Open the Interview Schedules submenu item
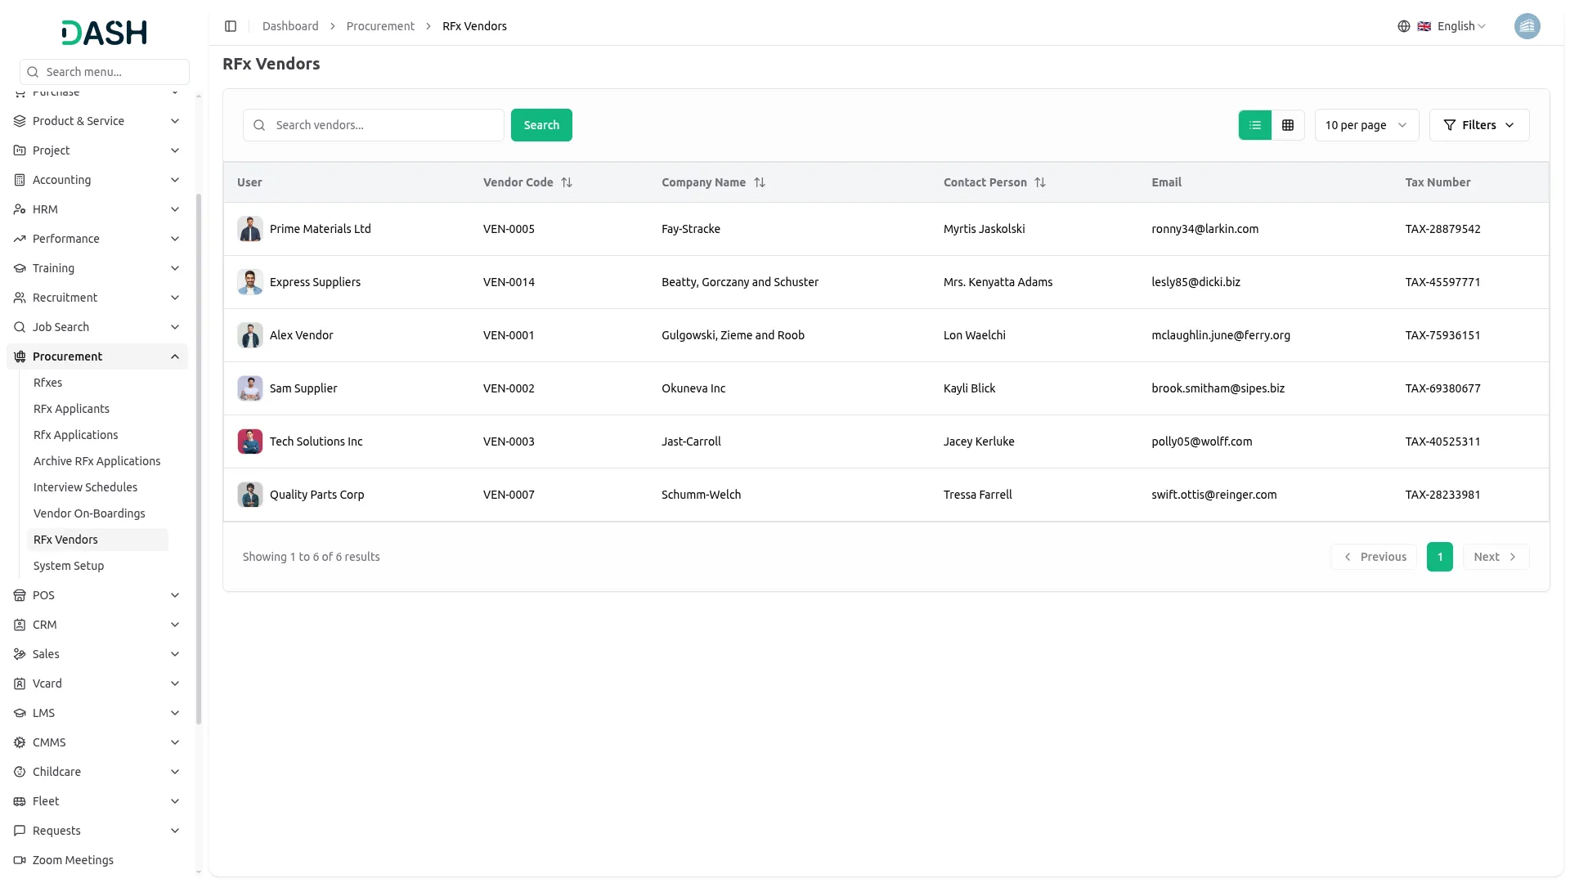This screenshot has width=1570, height=883. [85, 487]
